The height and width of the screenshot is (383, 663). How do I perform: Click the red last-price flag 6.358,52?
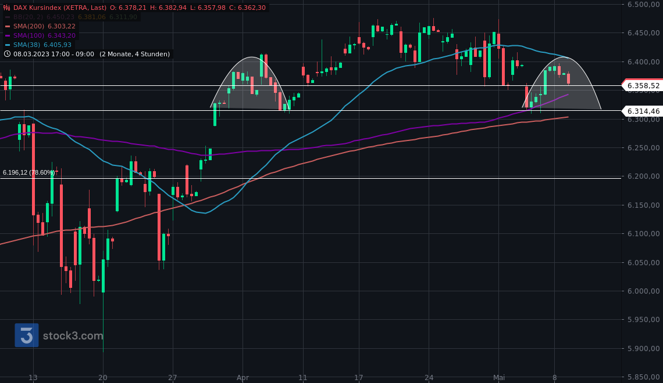click(x=642, y=85)
